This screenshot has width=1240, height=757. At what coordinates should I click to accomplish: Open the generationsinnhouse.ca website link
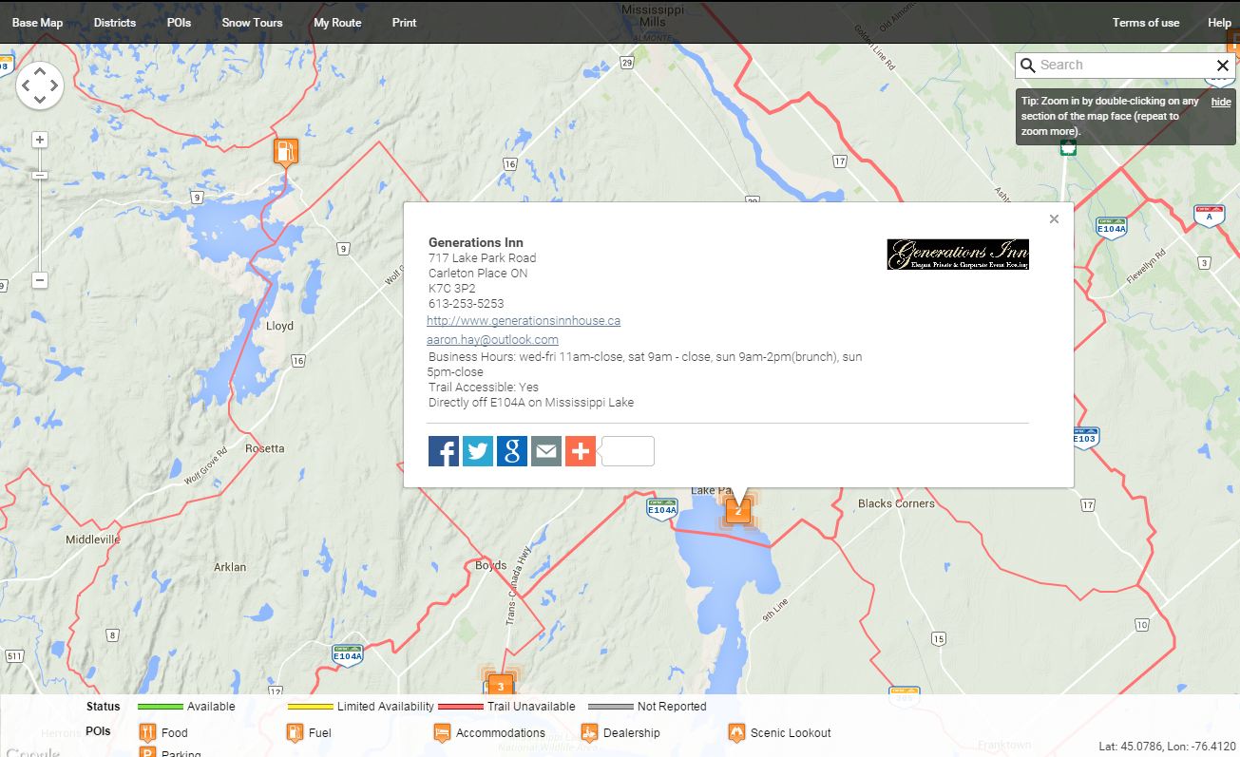(x=524, y=321)
